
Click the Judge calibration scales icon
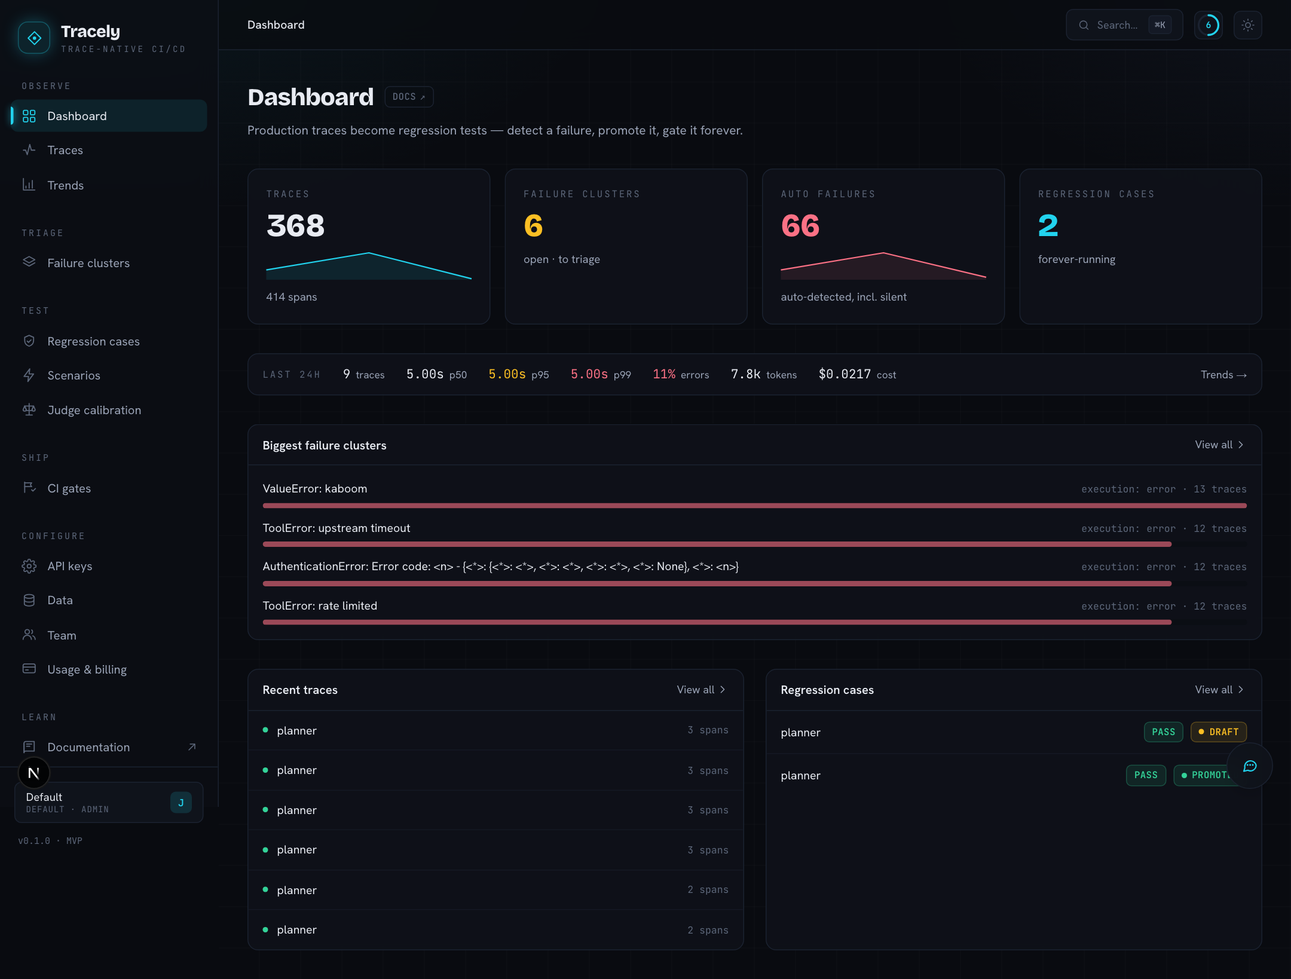[29, 410]
